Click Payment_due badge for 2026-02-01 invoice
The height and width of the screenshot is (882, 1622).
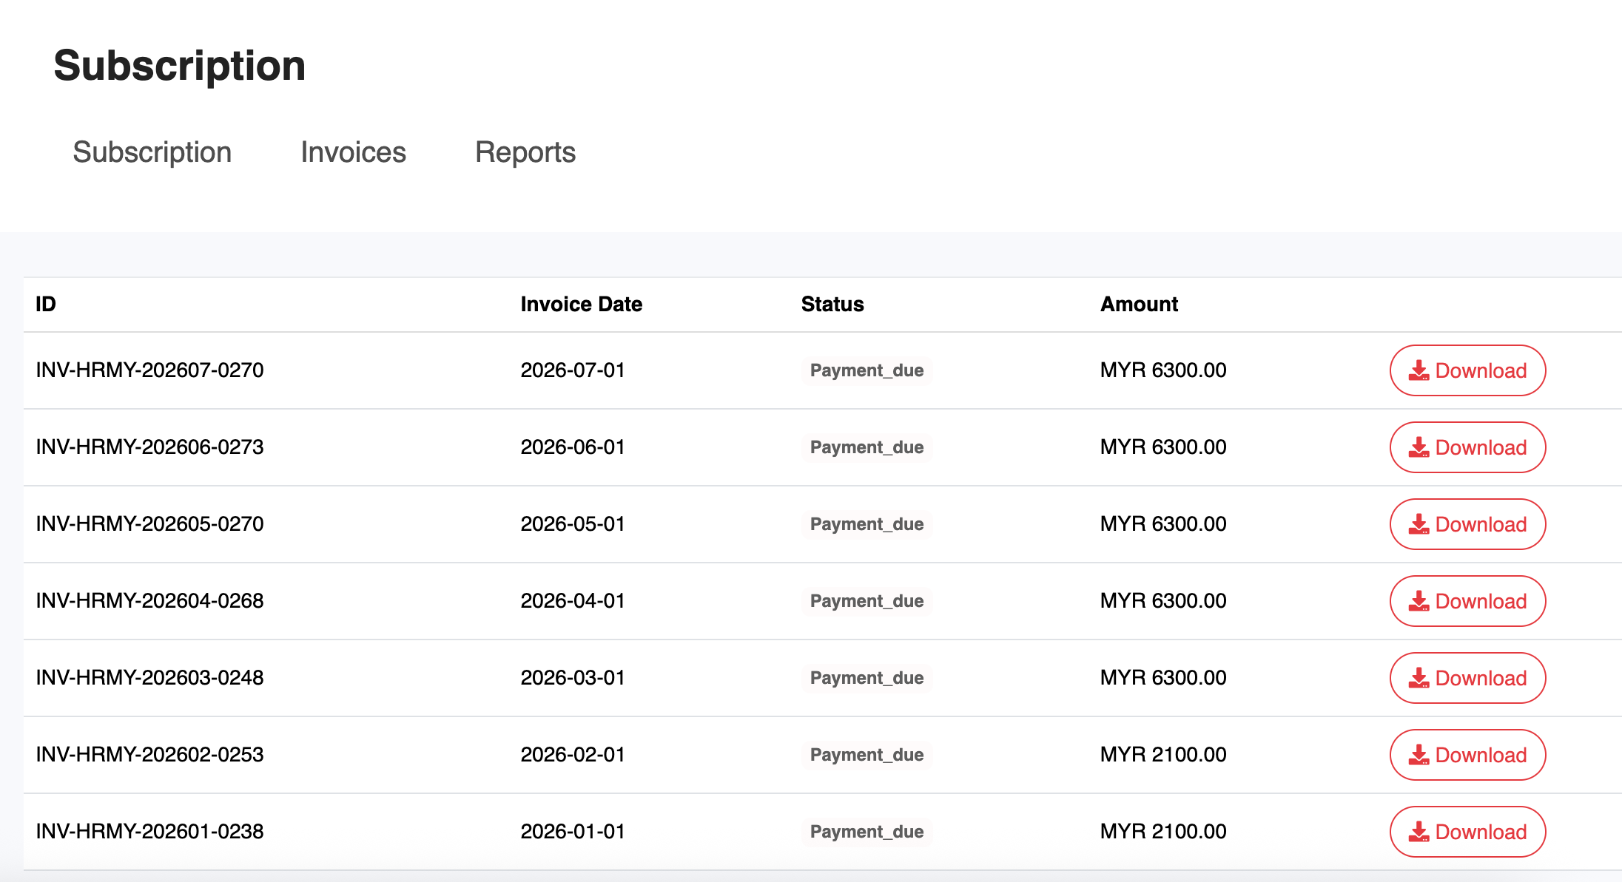coord(866,755)
